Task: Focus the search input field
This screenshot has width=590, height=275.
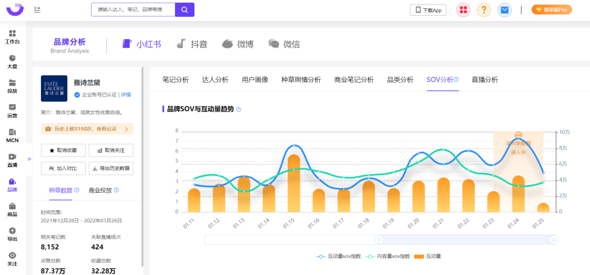Action: [x=133, y=10]
